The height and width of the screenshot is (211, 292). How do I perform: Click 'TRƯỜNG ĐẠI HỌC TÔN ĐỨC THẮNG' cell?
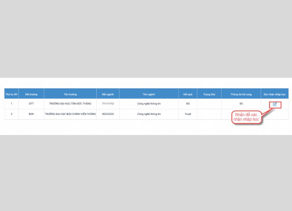coord(70,104)
